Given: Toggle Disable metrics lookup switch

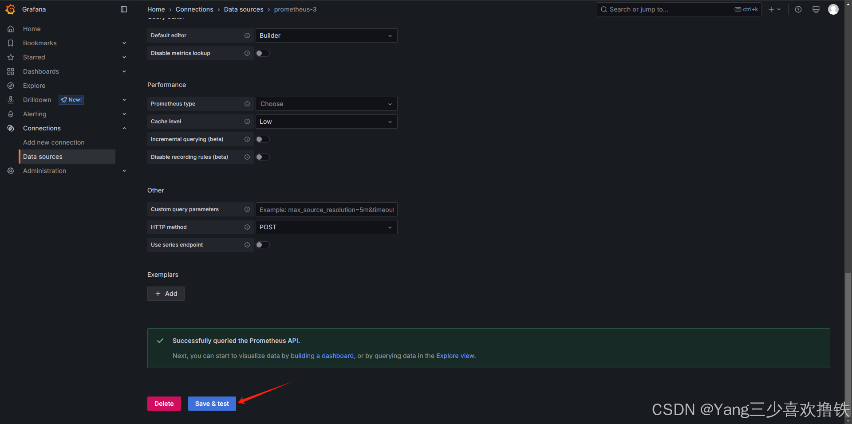Looking at the screenshot, I should (263, 53).
